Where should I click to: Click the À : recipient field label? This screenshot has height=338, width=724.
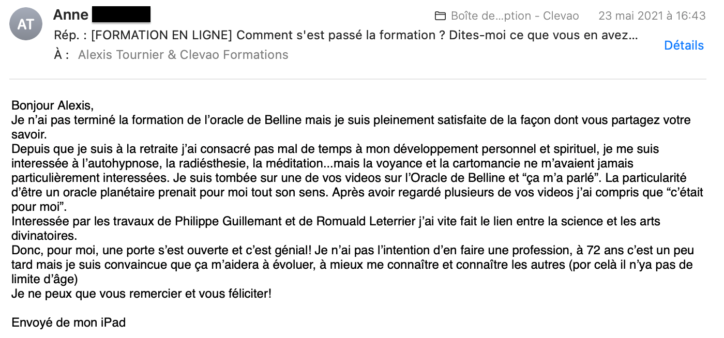click(x=62, y=55)
